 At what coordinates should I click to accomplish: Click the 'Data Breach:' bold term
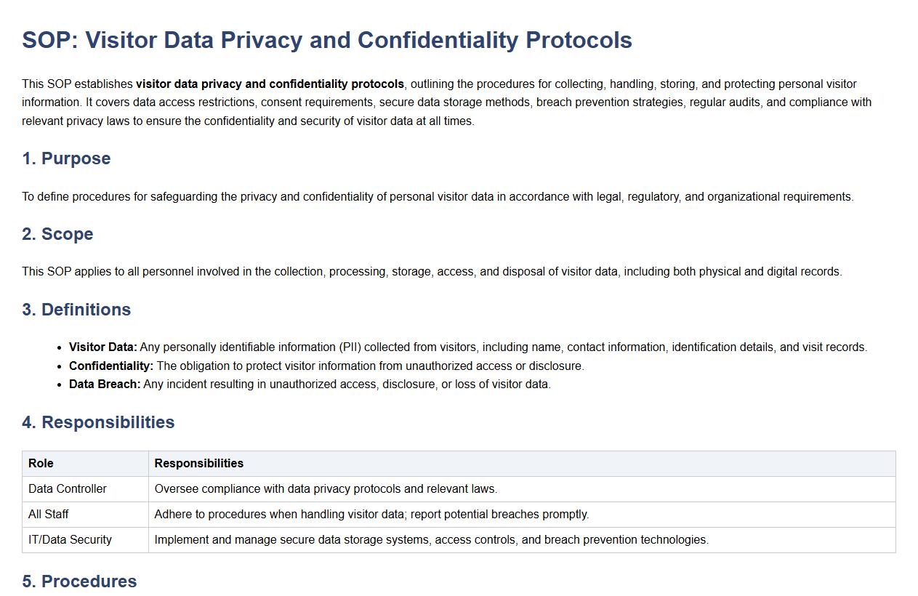[105, 384]
